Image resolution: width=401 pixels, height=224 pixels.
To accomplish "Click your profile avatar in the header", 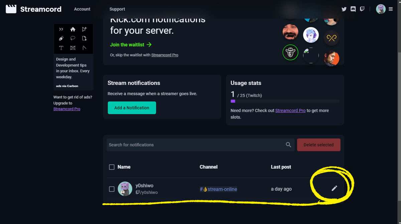I will [x=381, y=9].
